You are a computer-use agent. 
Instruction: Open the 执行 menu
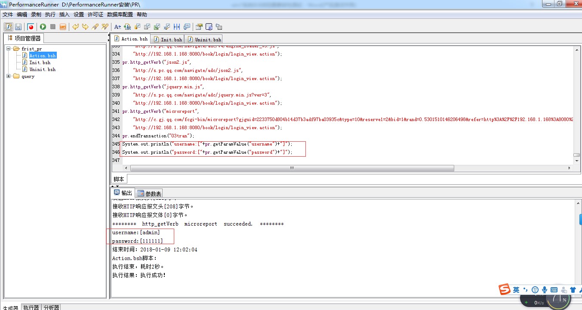pos(50,15)
